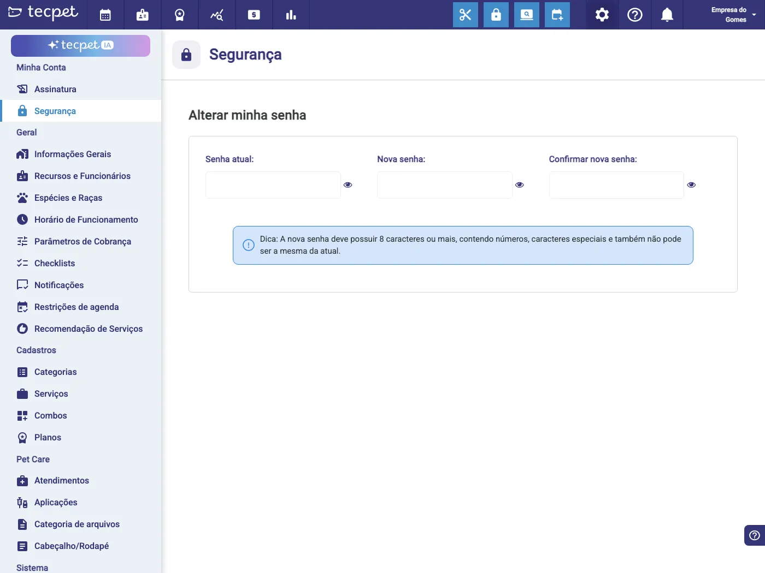Go to Parâmetros de Cobrança
The height and width of the screenshot is (573, 765).
(81, 242)
